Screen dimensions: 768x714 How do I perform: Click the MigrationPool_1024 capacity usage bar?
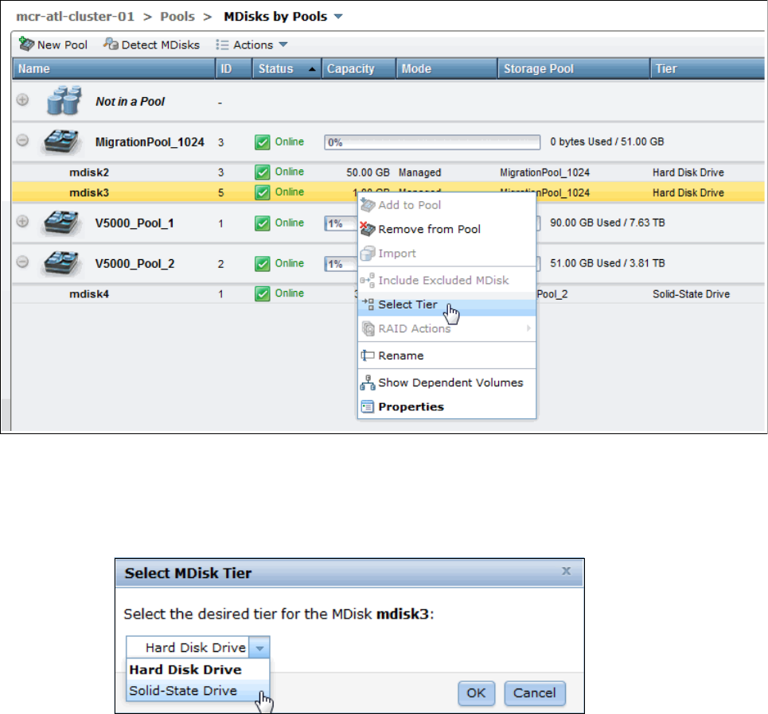coord(432,142)
